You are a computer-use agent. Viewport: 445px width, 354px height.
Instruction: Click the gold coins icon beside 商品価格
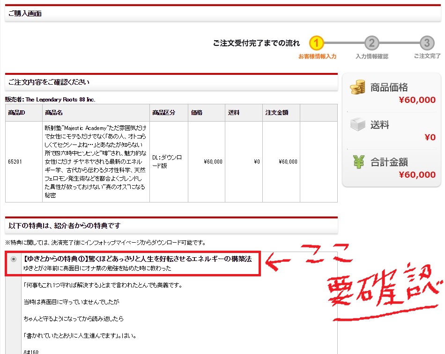pos(357,87)
